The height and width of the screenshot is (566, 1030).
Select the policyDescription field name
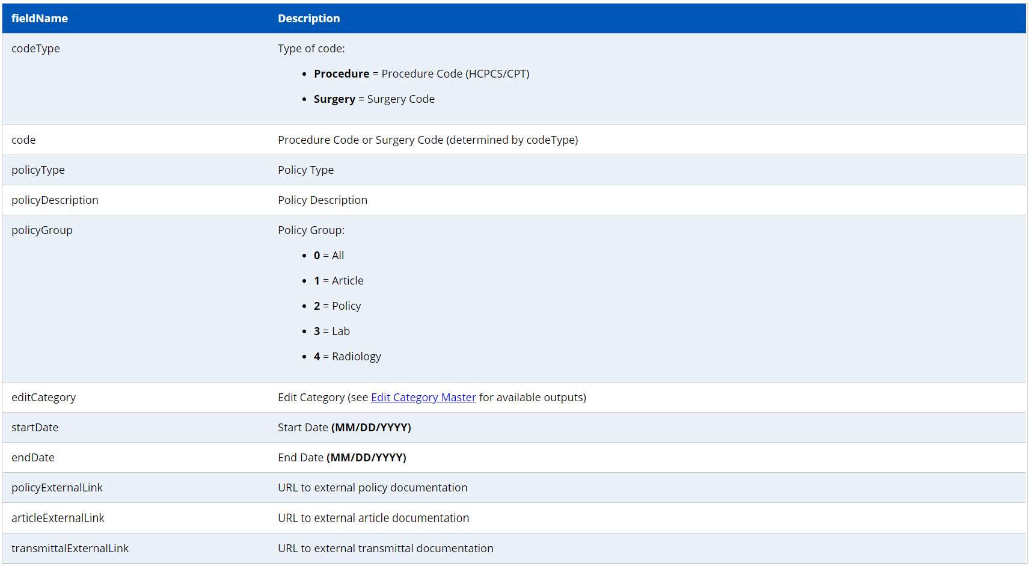(55, 200)
